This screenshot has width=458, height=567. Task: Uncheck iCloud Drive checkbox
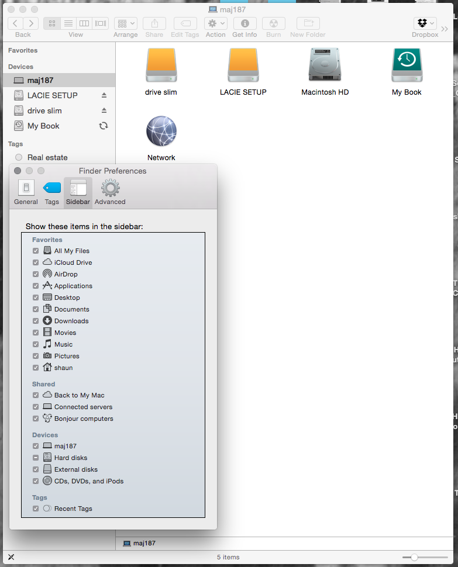pyautogui.click(x=36, y=262)
